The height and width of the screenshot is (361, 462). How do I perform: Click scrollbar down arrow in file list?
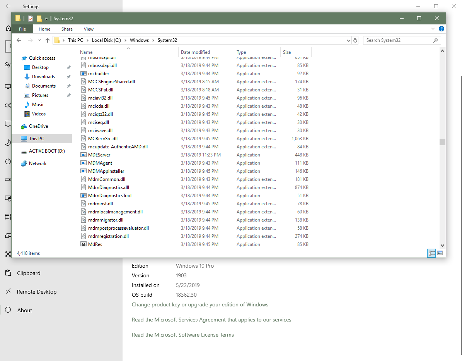pyautogui.click(x=442, y=246)
